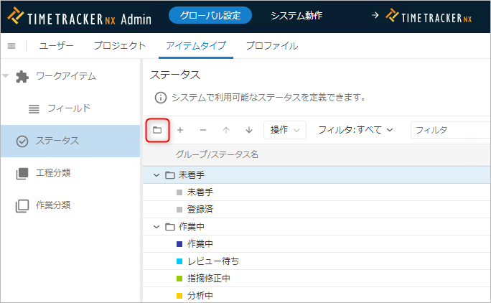Open the 操作 dropdown menu
Viewport: 491px width, 303px height.
[285, 130]
